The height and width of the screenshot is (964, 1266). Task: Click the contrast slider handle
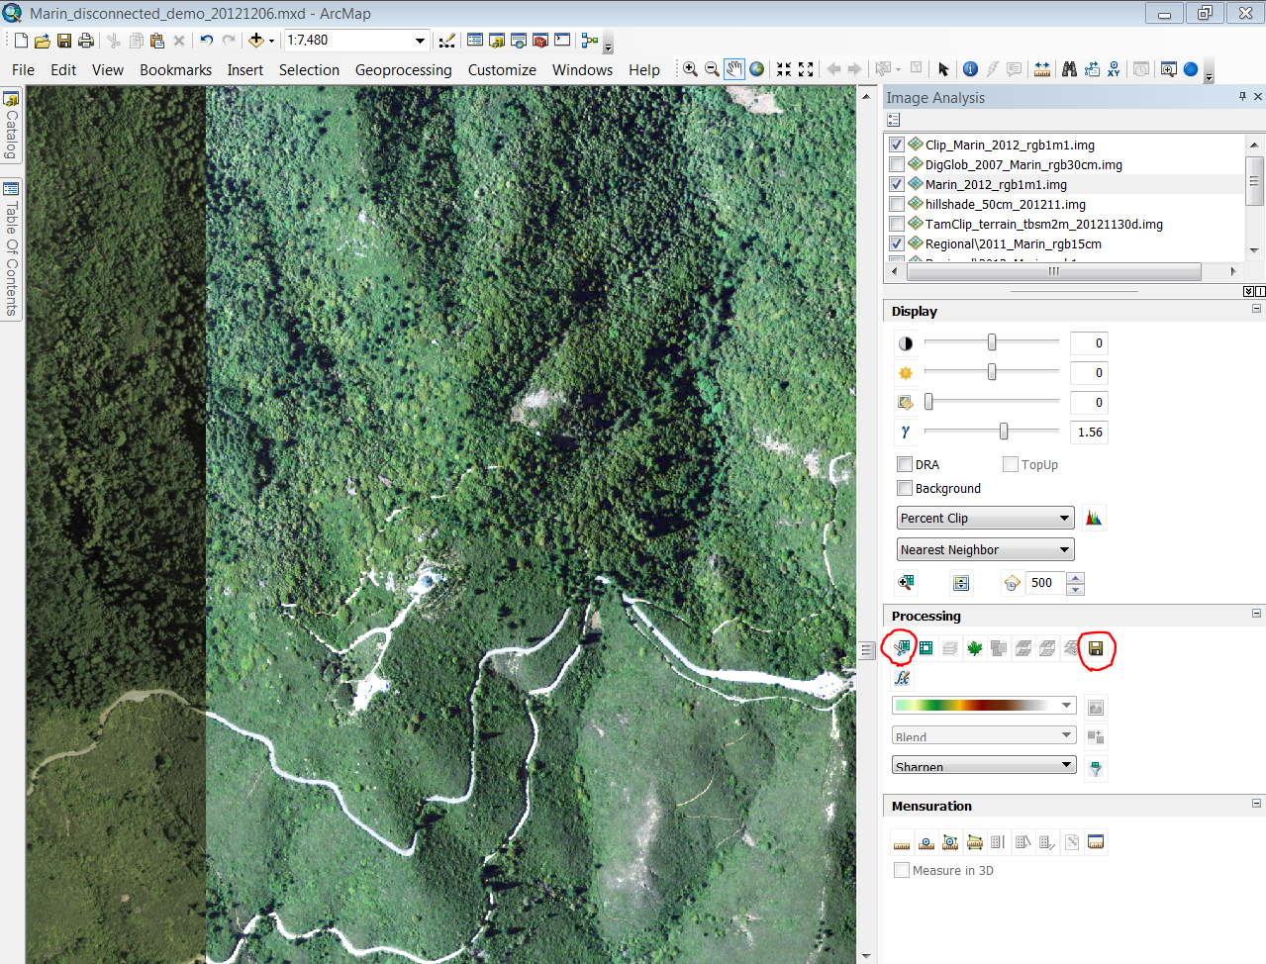click(992, 342)
